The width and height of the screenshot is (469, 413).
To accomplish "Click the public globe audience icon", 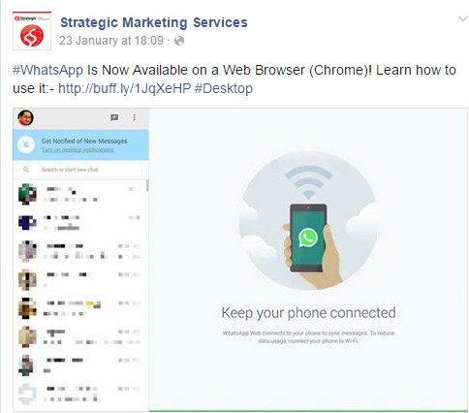I will click(179, 41).
